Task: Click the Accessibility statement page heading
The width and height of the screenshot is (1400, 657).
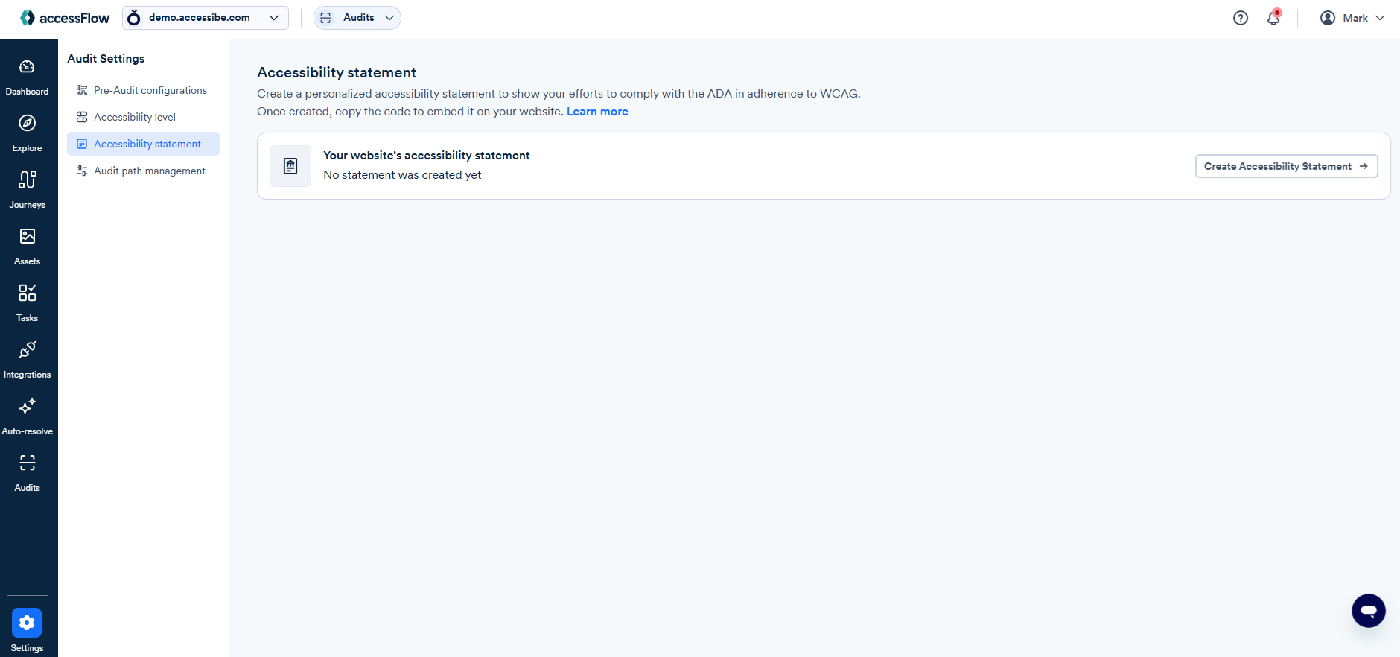Action: click(337, 72)
